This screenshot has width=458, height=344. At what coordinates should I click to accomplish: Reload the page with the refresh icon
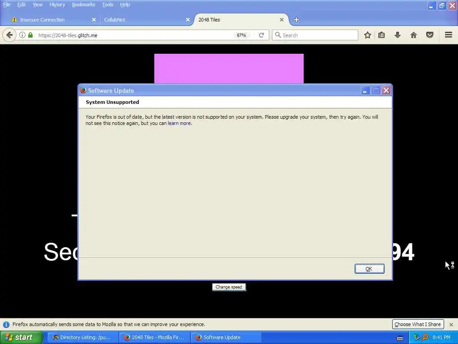261,35
